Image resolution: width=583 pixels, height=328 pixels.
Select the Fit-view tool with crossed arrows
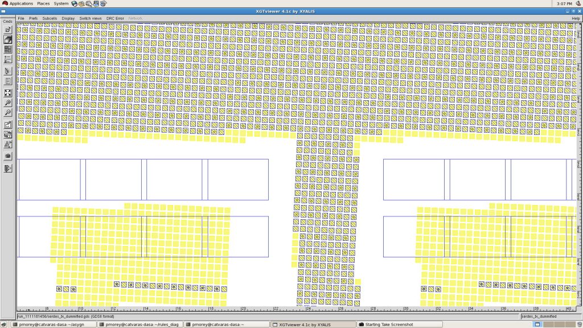pyautogui.click(x=7, y=93)
